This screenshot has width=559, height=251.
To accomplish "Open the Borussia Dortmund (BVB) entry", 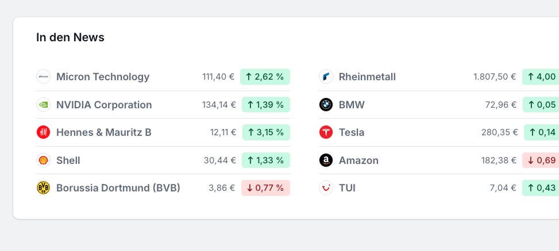I will click(118, 188).
